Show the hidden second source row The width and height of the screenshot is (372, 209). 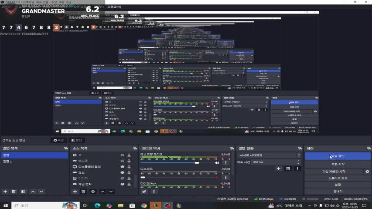tap(122, 161)
